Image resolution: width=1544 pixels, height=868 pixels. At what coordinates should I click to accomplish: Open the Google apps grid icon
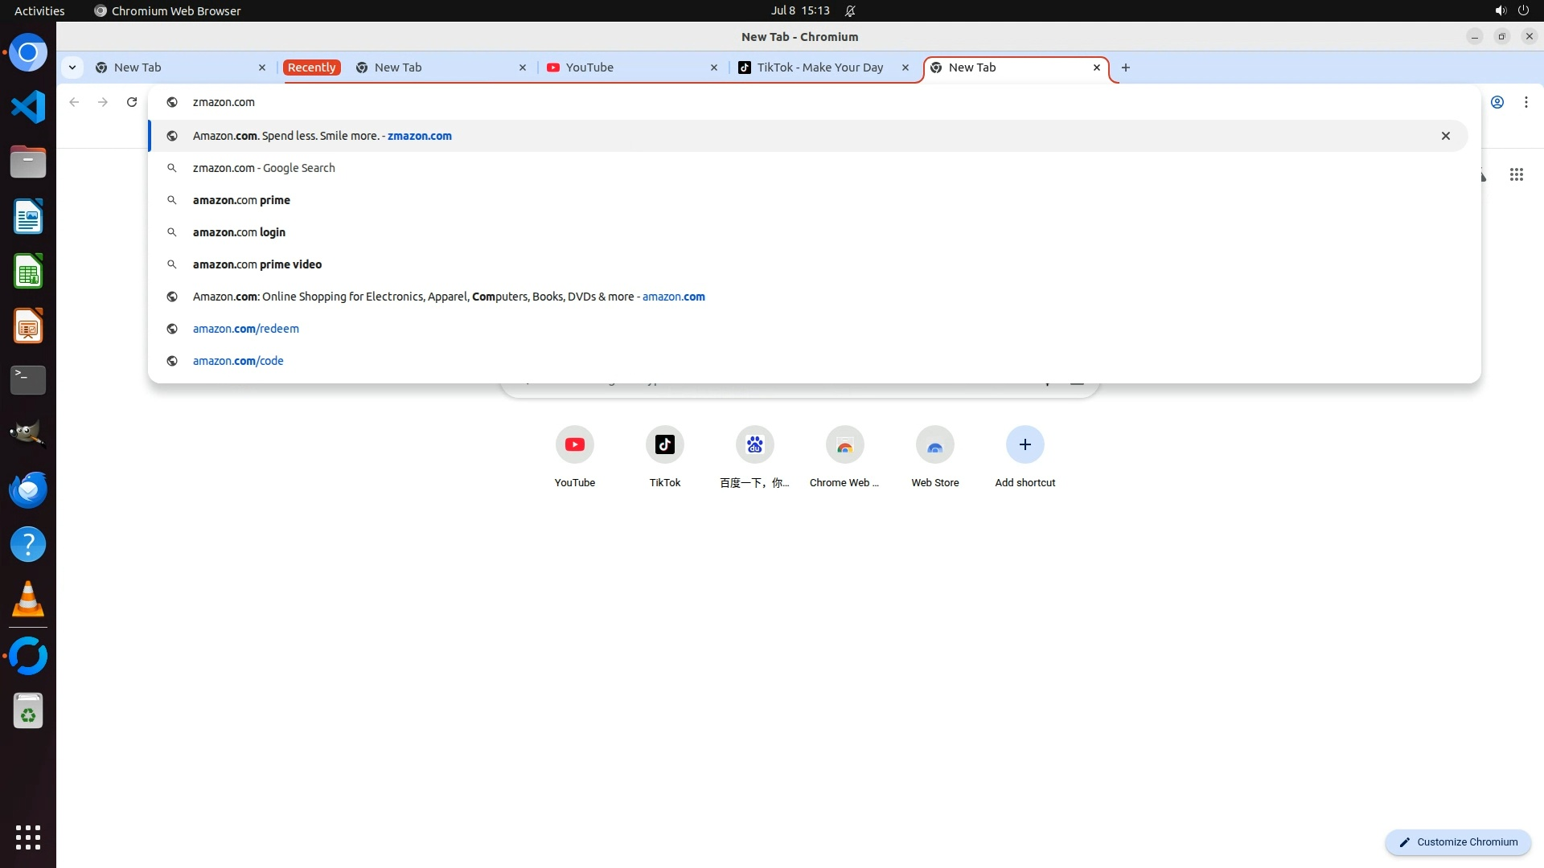point(1516,174)
